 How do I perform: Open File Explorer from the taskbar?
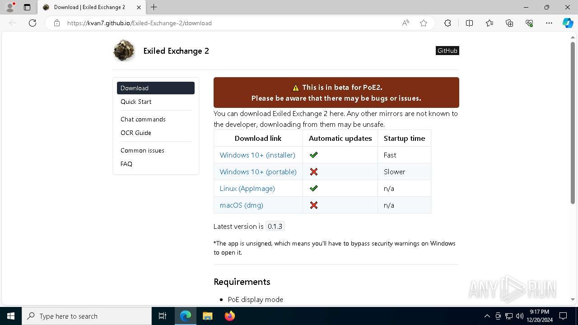click(208, 316)
